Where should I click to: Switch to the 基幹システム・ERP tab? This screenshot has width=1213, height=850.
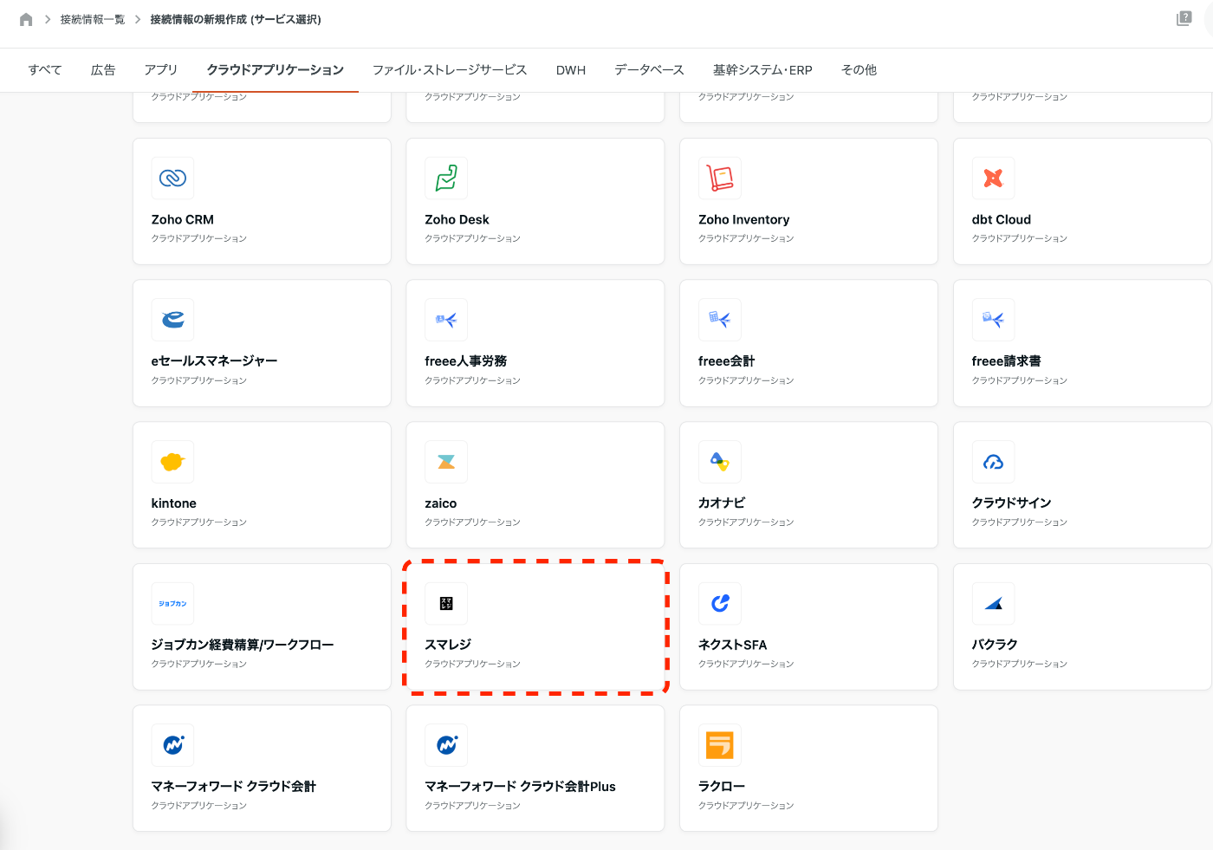click(x=762, y=70)
